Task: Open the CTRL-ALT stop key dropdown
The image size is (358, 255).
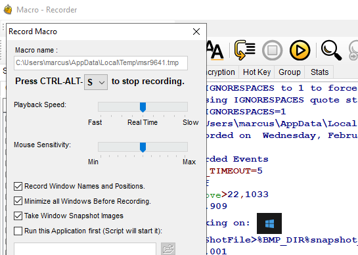Action: 96,82
